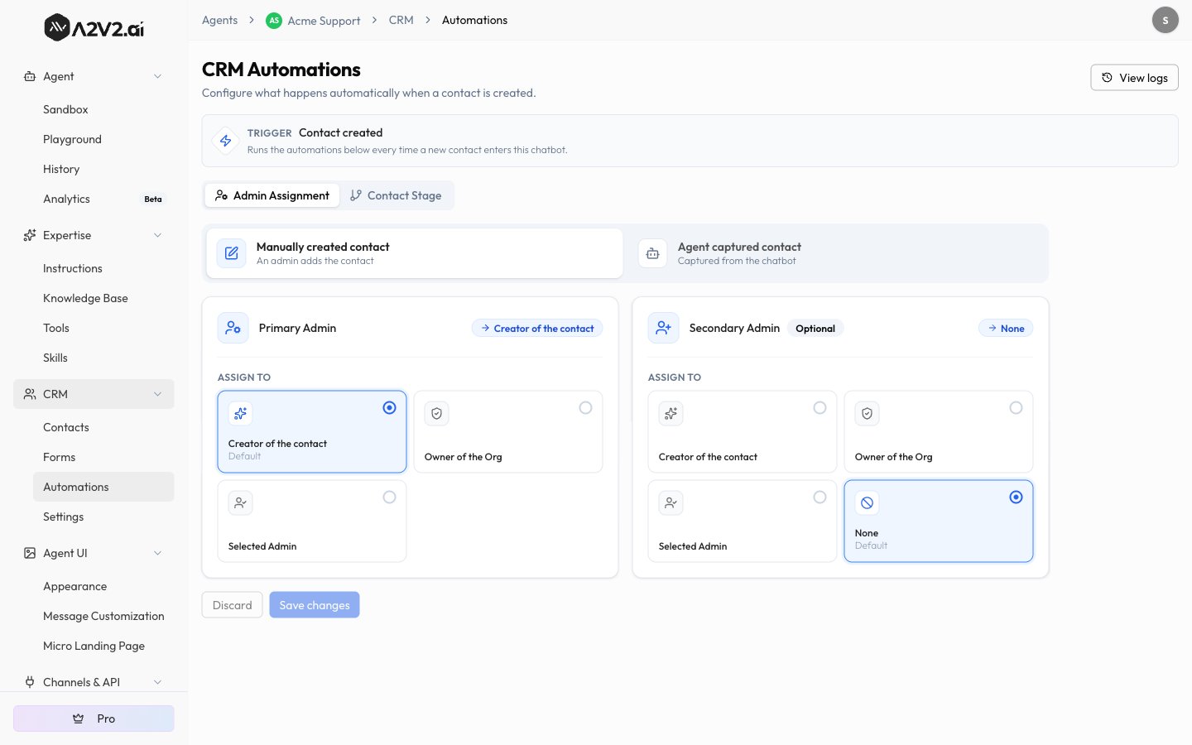Viewport: 1192px width, 745px height.
Task: Click the Primary Admin user-gear icon
Action: [x=233, y=328]
